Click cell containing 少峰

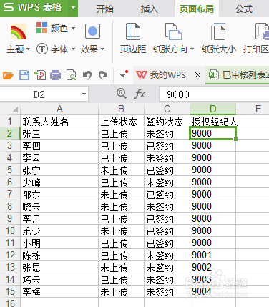point(59,182)
